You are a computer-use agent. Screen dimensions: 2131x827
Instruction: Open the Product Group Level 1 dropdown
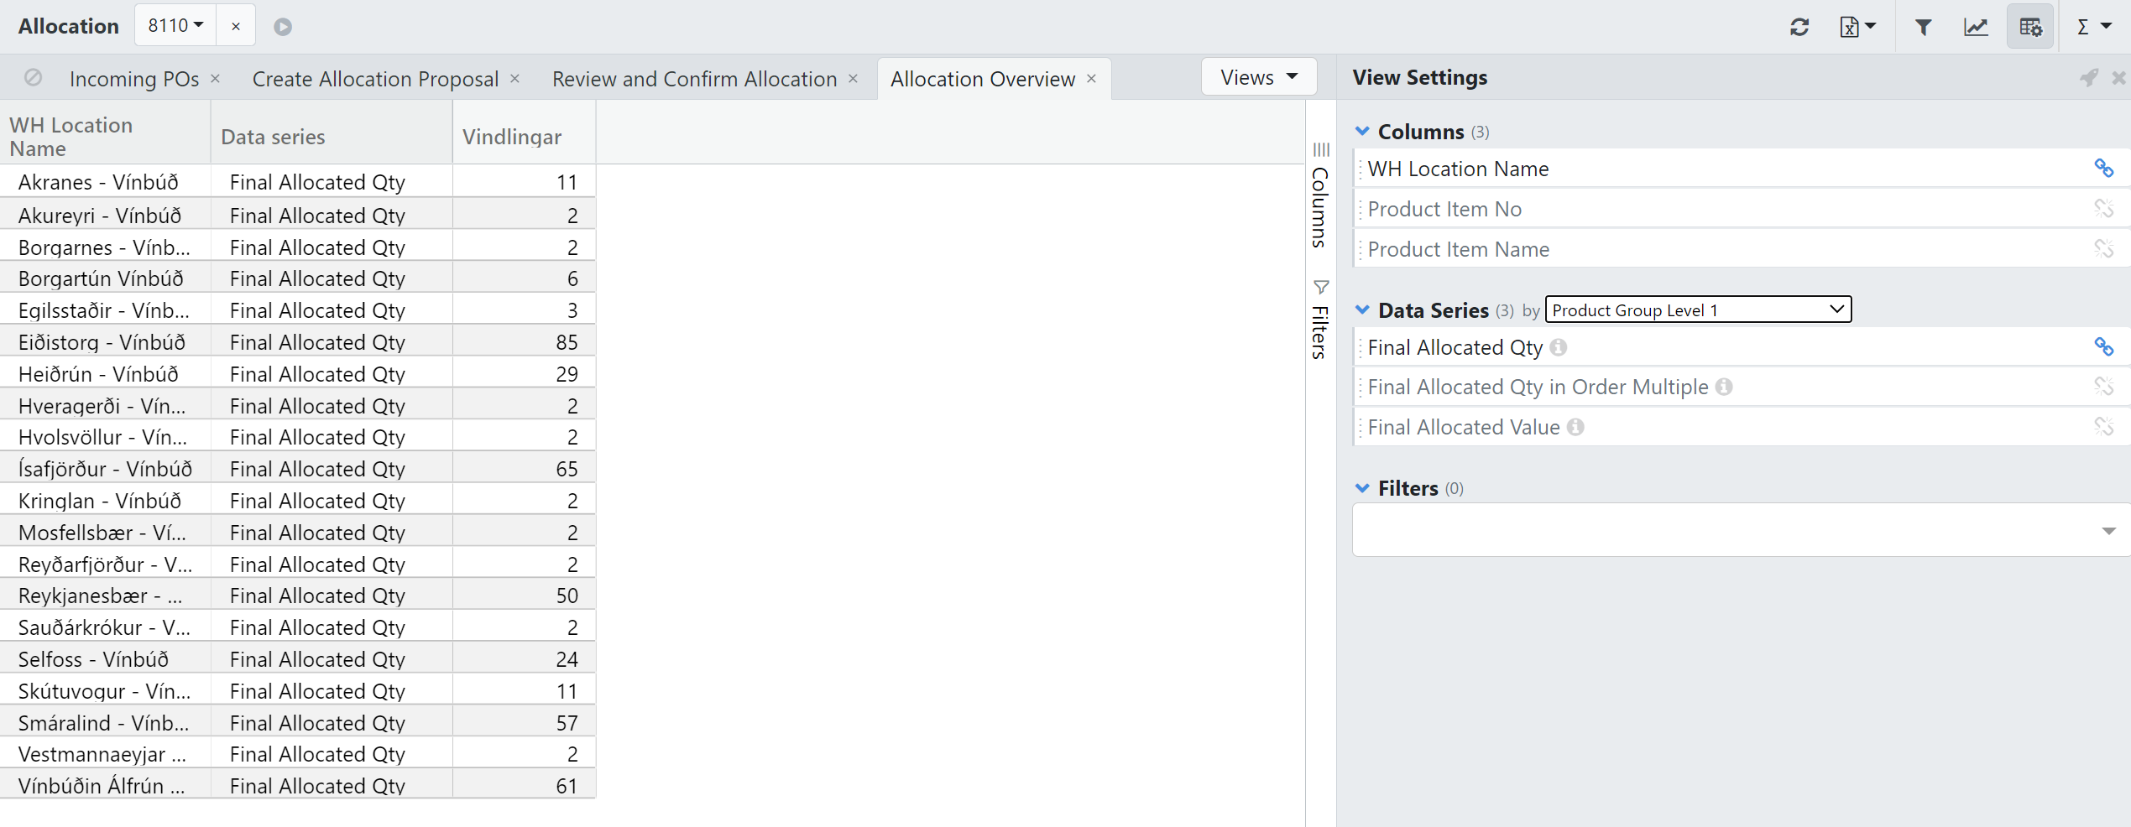(1697, 310)
